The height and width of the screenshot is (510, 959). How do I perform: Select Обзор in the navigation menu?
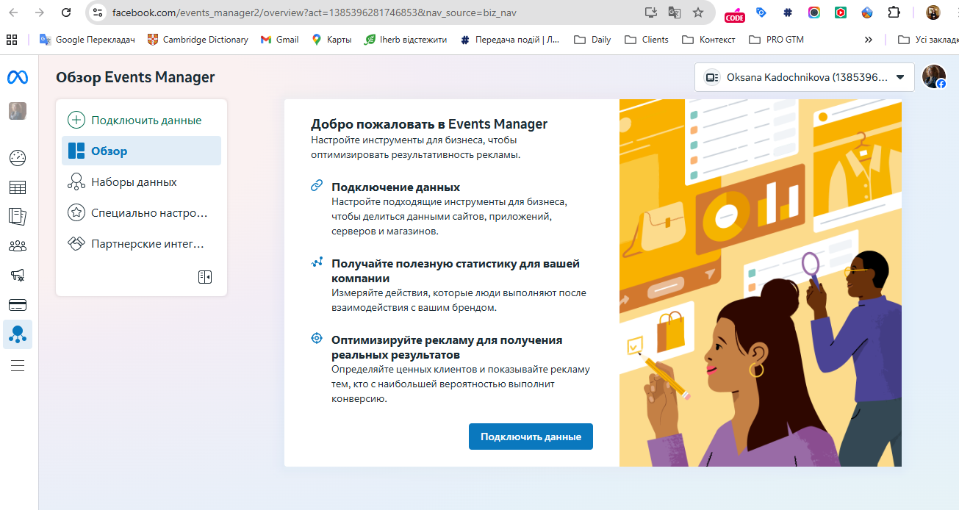point(141,151)
